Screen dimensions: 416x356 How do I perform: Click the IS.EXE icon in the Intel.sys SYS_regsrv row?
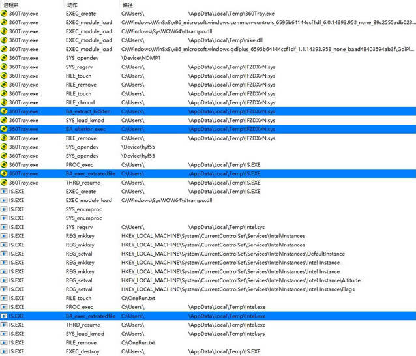[x=4, y=227]
